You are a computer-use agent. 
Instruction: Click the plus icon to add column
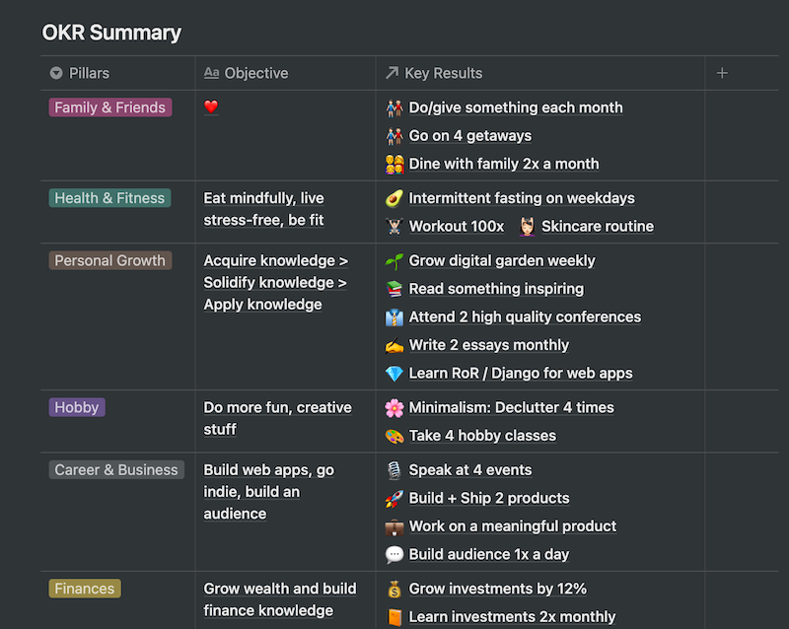tap(722, 73)
